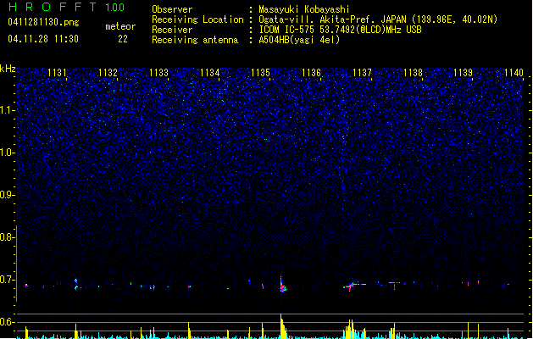Select ICOM IC-575 receiver details text
533x339 pixels.
(340, 30)
